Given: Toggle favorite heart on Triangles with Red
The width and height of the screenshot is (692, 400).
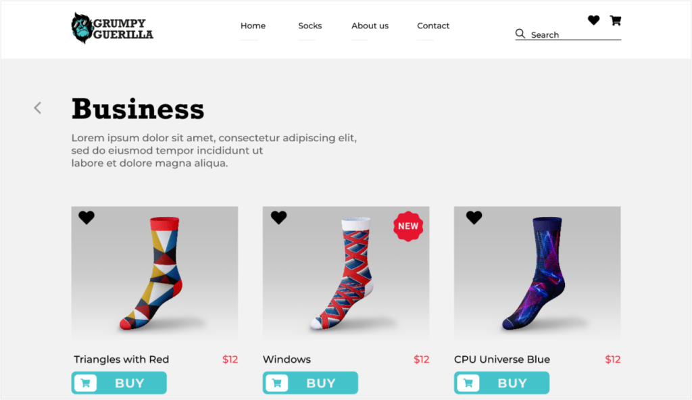Looking at the screenshot, I should tap(86, 217).
